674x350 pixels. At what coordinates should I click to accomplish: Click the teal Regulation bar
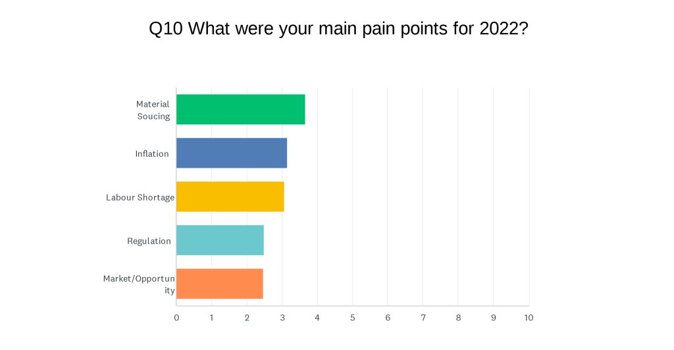tap(220, 240)
